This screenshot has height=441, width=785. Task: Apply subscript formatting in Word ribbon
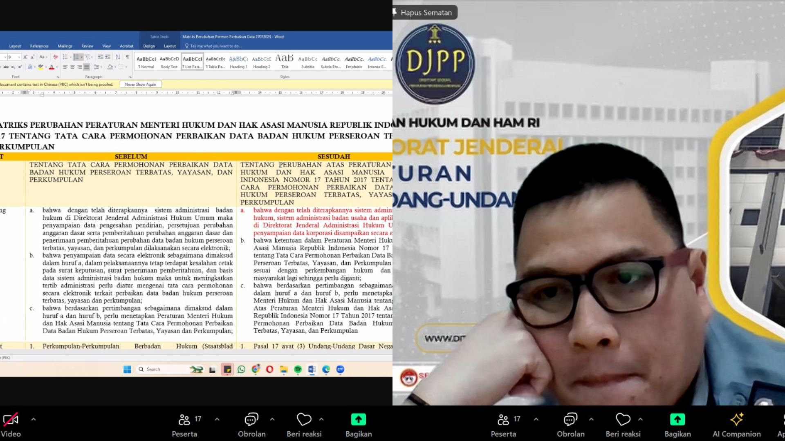[x=13, y=67]
